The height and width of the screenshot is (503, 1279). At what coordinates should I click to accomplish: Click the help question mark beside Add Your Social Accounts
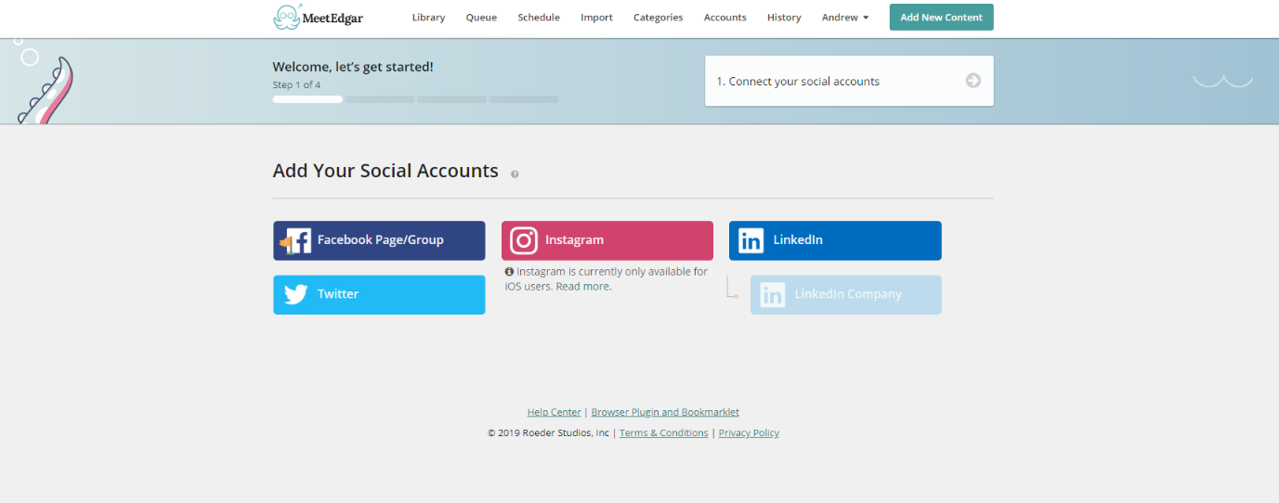[515, 174]
